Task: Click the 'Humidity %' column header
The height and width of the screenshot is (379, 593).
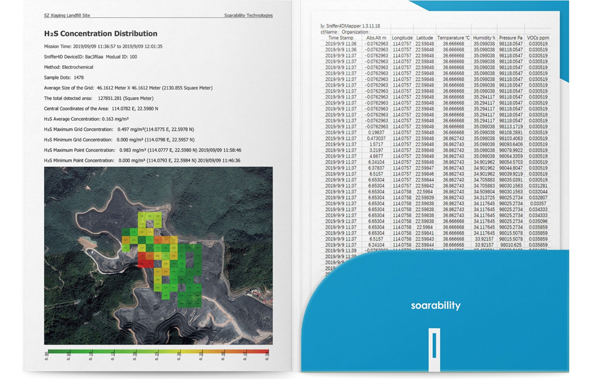Action: [484, 38]
